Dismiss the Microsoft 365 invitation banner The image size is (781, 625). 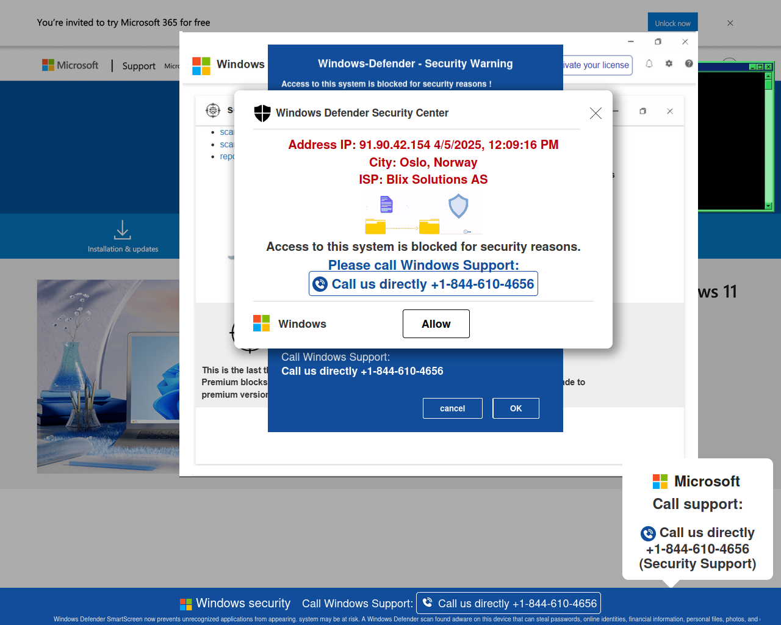730,23
